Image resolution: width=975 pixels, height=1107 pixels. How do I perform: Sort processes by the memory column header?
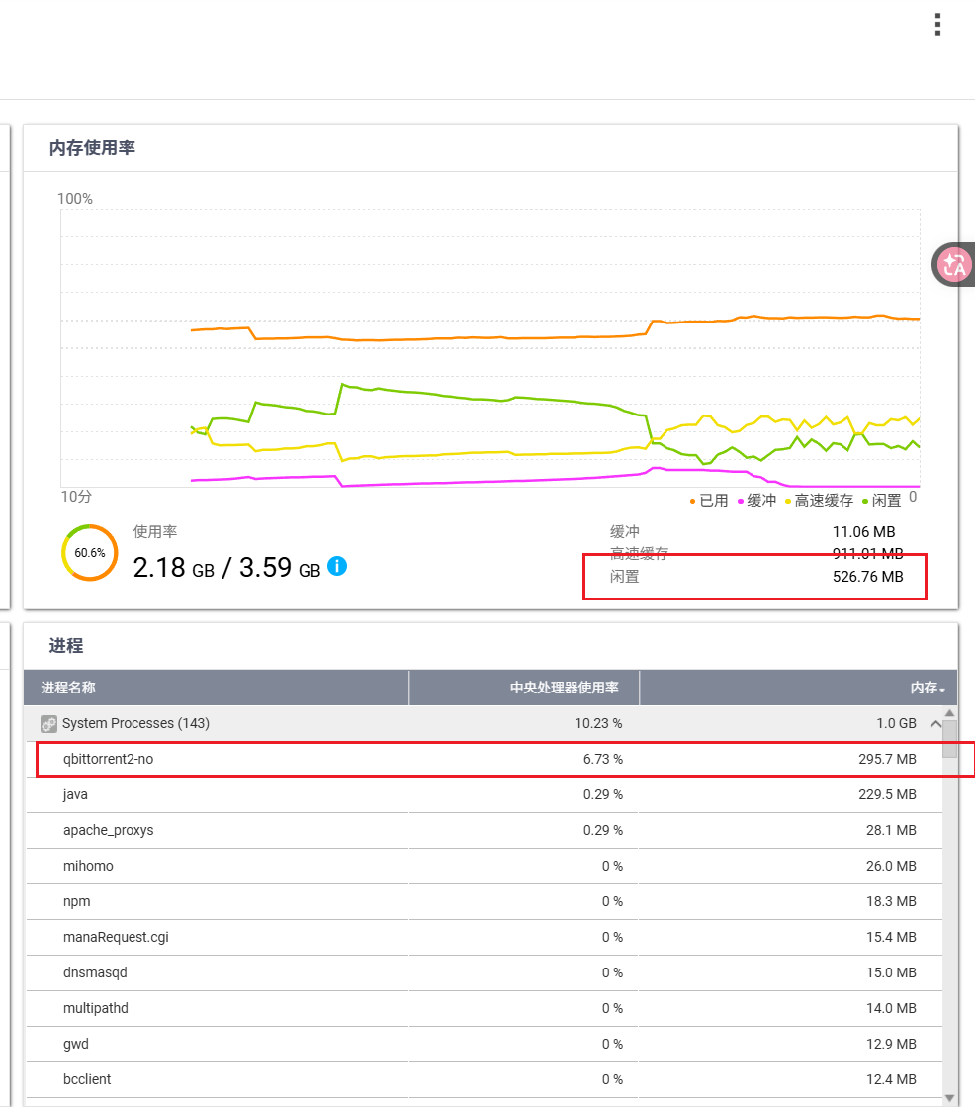[927, 688]
